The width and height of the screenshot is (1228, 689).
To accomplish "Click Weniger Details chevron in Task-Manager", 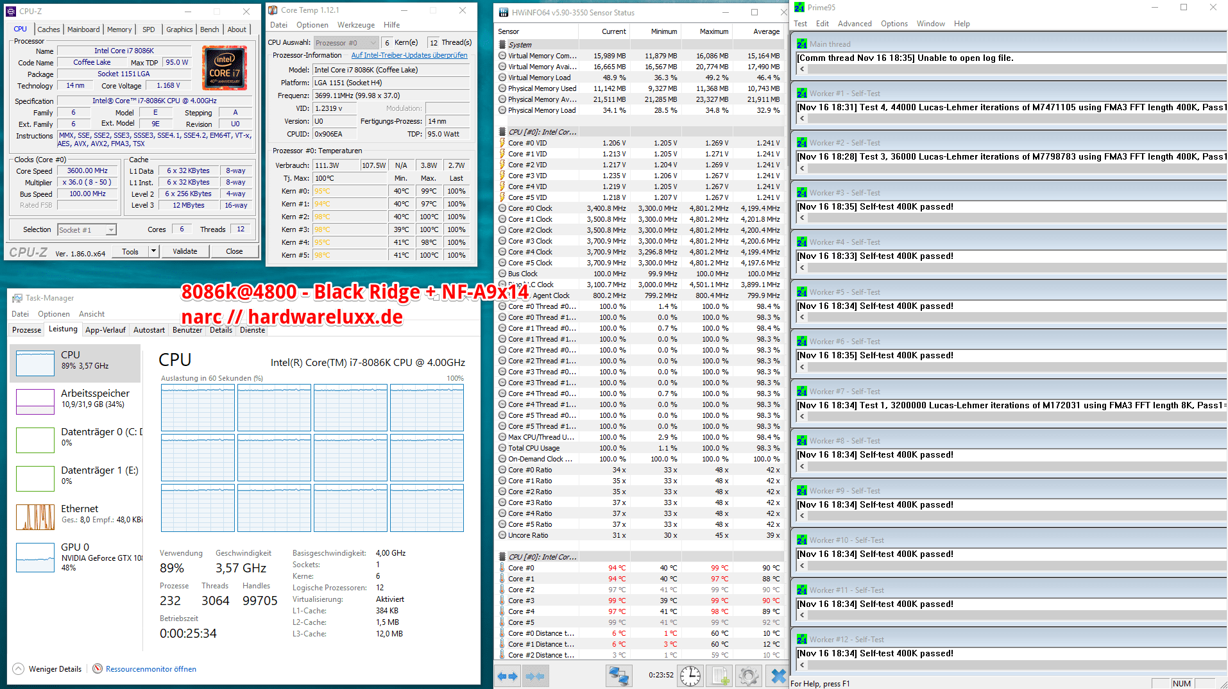I will pos(19,669).
